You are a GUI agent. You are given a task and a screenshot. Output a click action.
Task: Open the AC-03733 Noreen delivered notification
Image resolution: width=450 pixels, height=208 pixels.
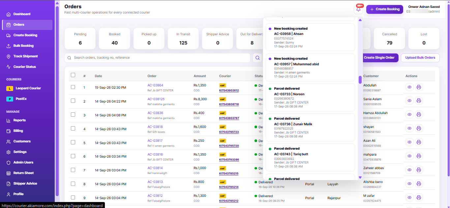click(x=310, y=97)
